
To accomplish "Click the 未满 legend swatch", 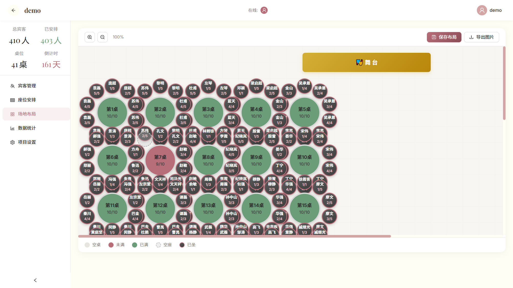I will click(x=111, y=245).
